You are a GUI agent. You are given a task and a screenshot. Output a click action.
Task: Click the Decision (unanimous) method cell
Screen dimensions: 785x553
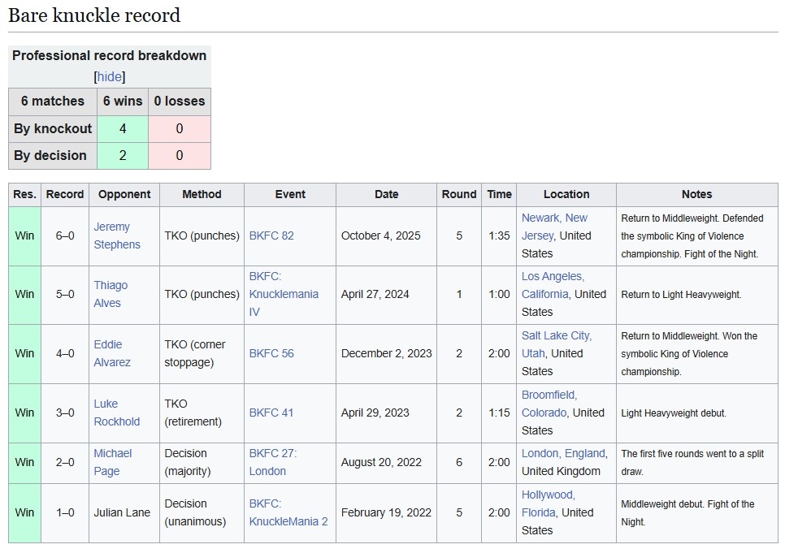(202, 513)
